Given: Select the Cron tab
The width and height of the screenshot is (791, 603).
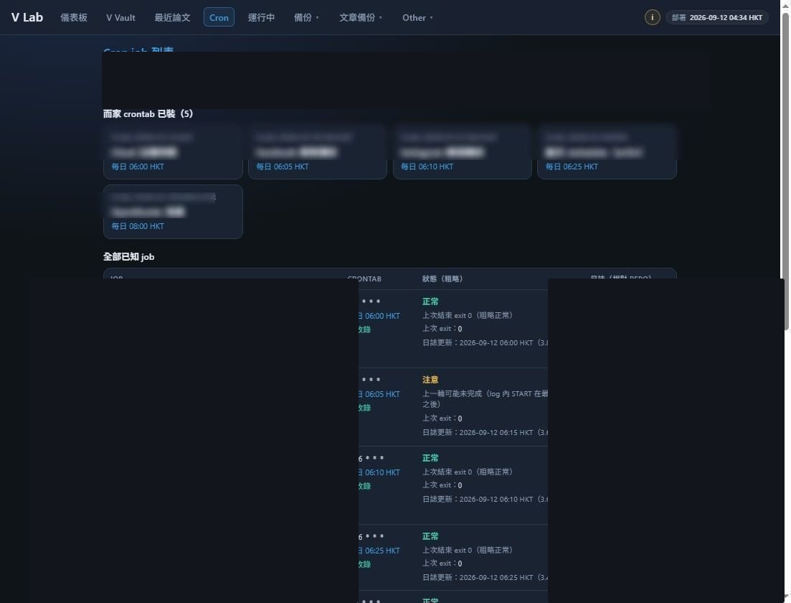Looking at the screenshot, I should [219, 17].
